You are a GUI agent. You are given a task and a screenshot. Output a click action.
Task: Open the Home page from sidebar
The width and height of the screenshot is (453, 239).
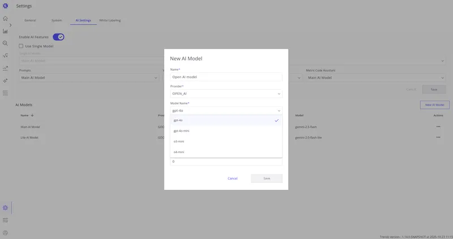[x=5, y=19]
